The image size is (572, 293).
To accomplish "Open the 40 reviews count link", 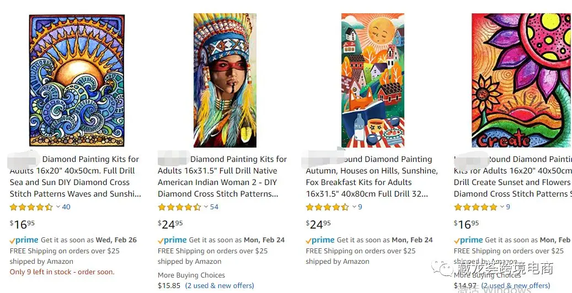I will (66, 207).
